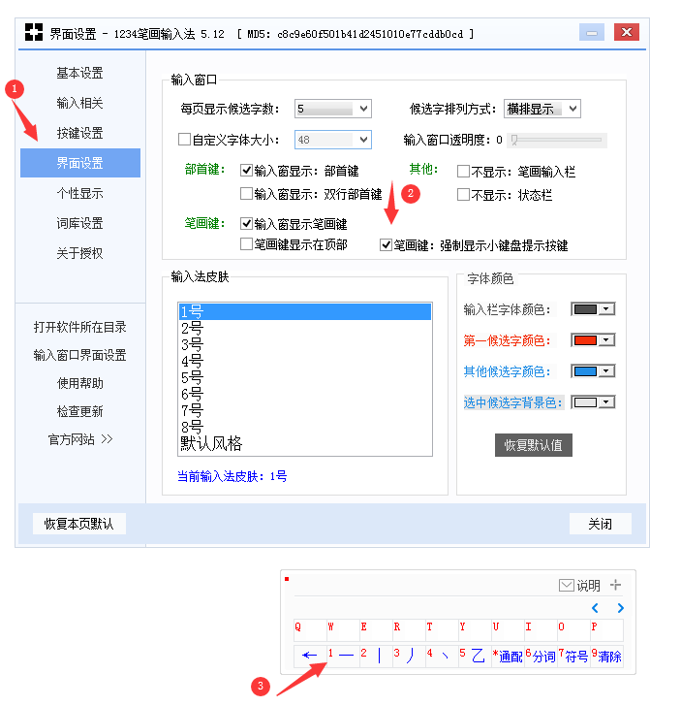The height and width of the screenshot is (706, 681).
Task: Click stroke key 3 left-falling stroke
Action: (x=409, y=656)
